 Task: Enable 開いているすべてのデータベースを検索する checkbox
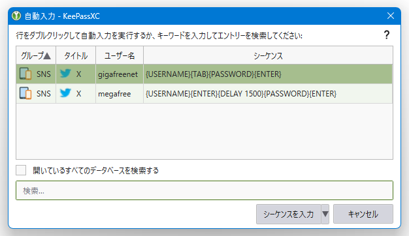tap(21, 170)
